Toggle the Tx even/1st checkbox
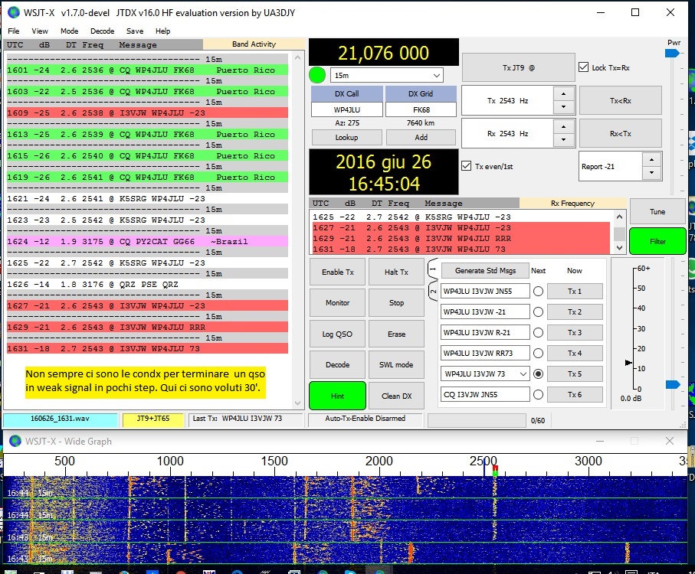Screen dimensions: 695x574 467,166
